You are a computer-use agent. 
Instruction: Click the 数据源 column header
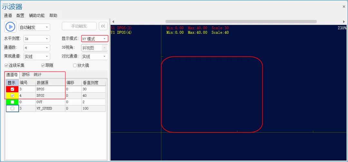(50, 83)
